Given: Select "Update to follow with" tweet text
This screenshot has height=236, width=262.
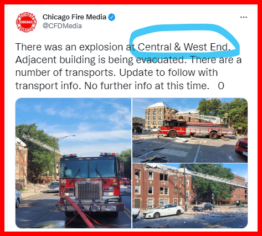Looking at the screenshot, I should (x=168, y=73).
